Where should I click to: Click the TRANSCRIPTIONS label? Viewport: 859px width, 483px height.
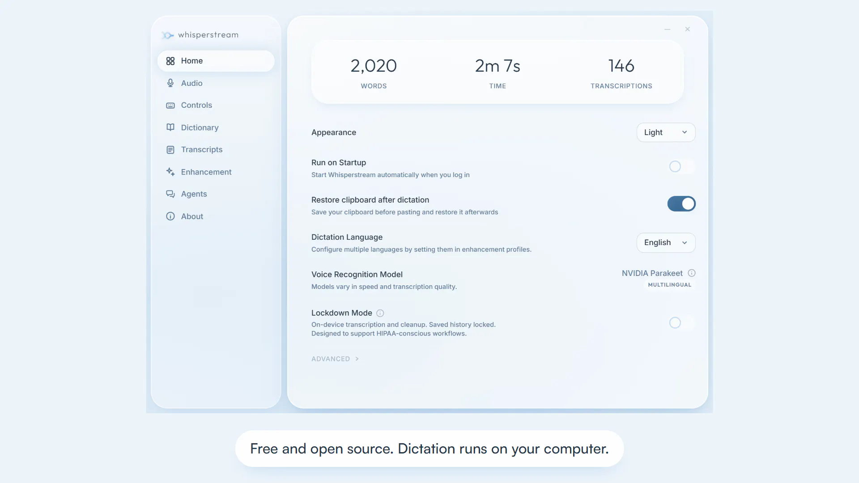pyautogui.click(x=621, y=86)
